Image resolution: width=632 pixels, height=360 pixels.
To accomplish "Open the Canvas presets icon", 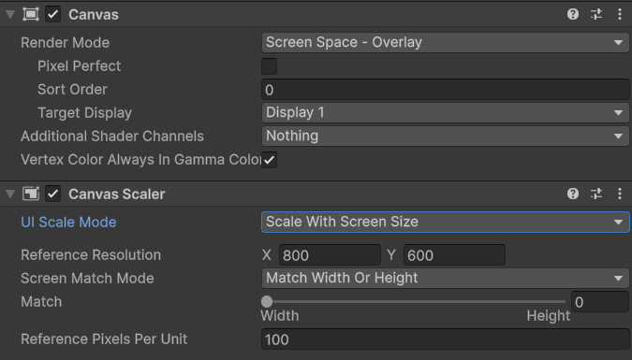I will tap(596, 15).
